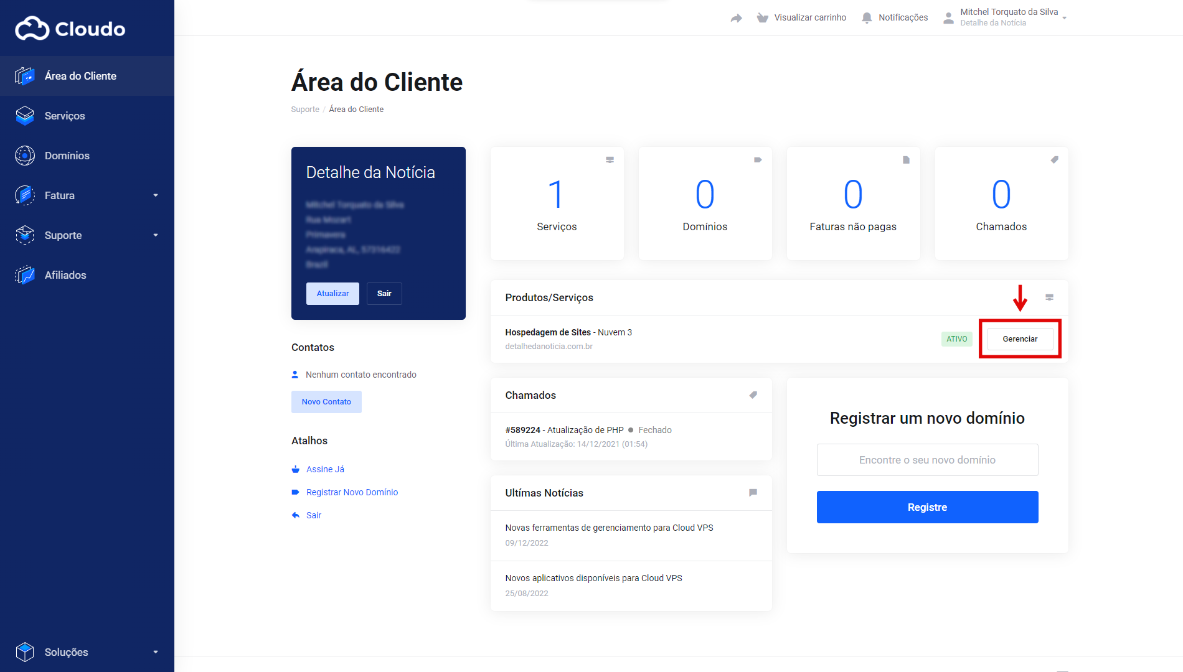Screen dimensions: 1183x672
Task: Open the Domínios globe icon
Action: [x=25, y=156]
